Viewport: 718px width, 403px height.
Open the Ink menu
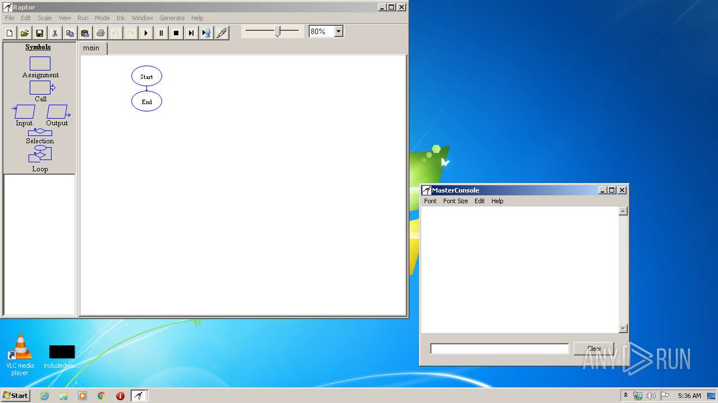[x=121, y=18]
